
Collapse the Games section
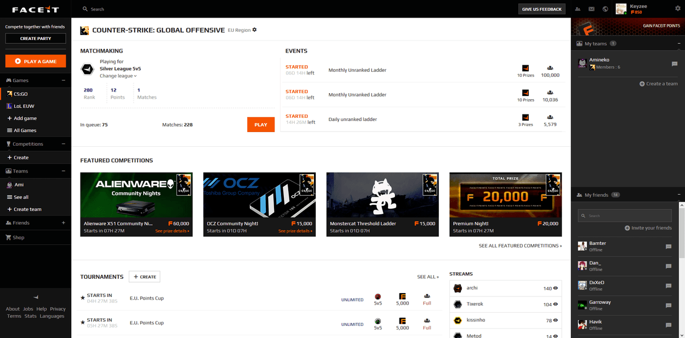64,81
